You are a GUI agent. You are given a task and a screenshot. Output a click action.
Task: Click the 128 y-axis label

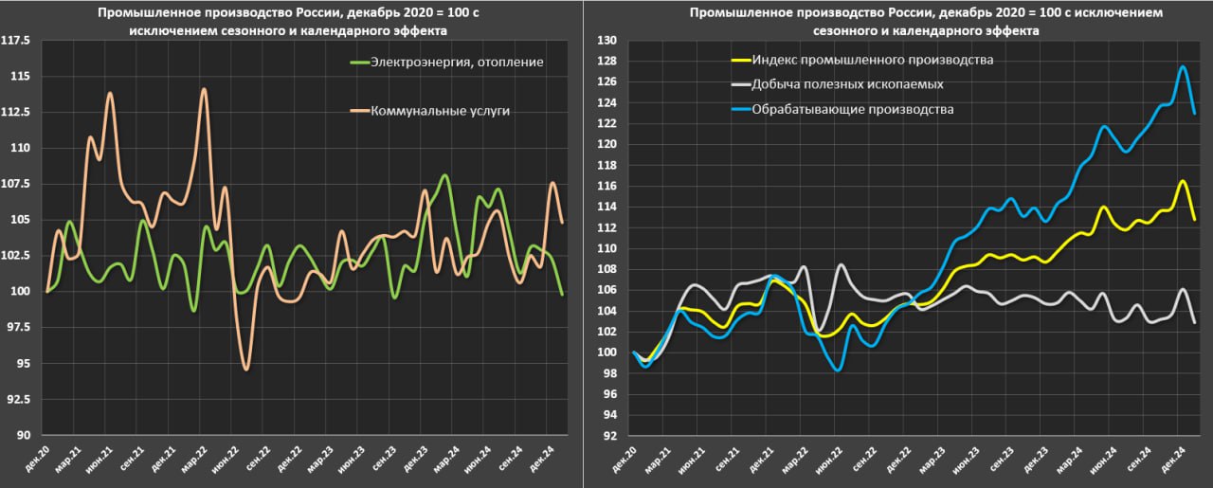point(606,62)
